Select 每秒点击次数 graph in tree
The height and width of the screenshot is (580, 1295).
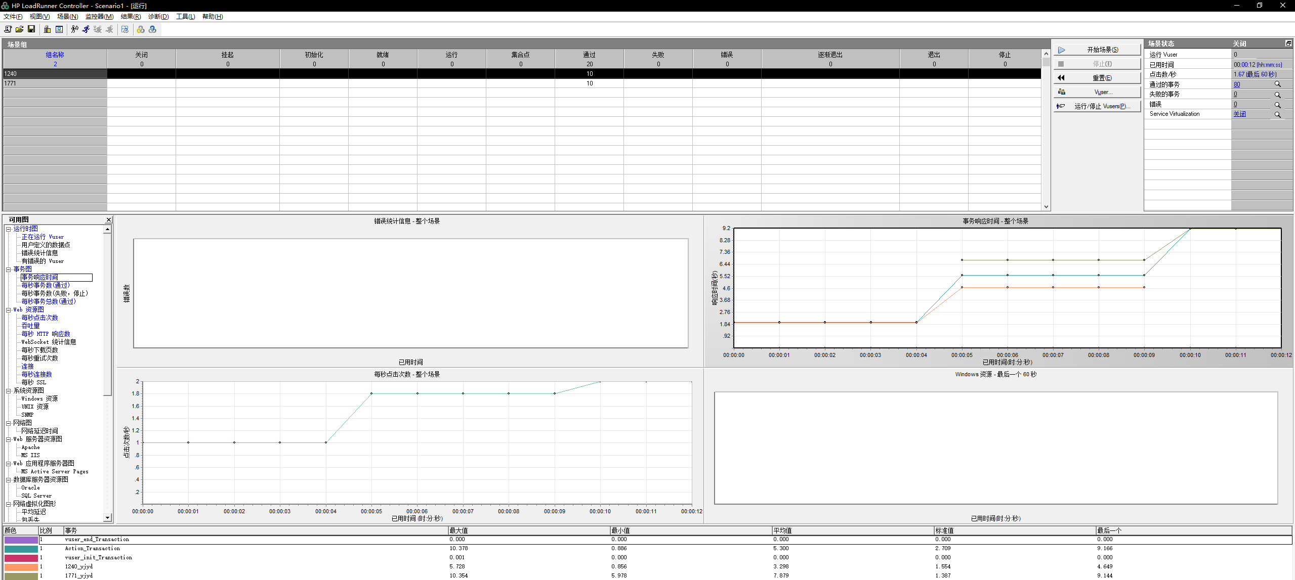click(x=39, y=318)
